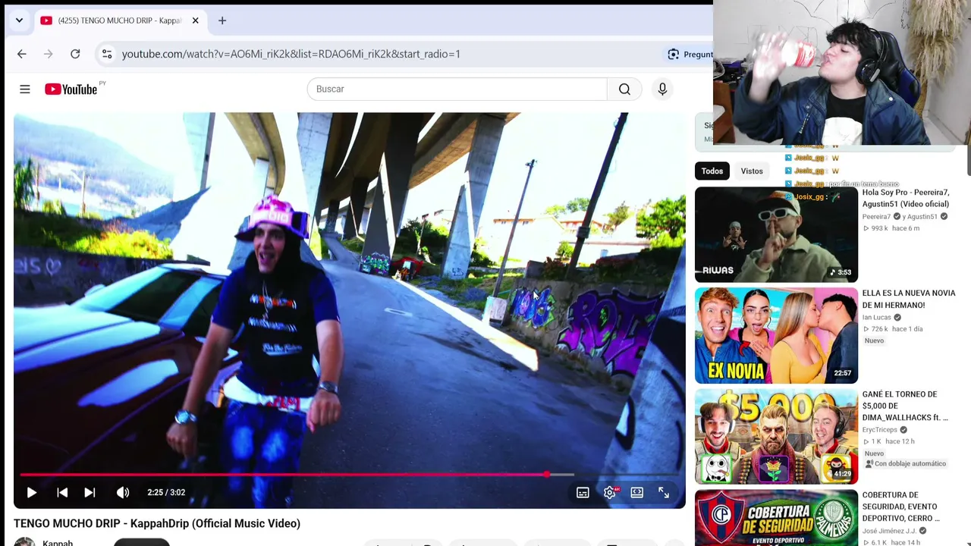The width and height of the screenshot is (971, 546).
Task: Open the EX NOVIA video thumbnail
Action: [776, 336]
